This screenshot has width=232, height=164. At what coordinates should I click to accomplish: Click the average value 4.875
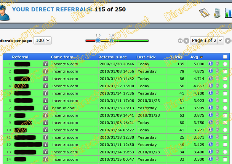tap(199, 71)
